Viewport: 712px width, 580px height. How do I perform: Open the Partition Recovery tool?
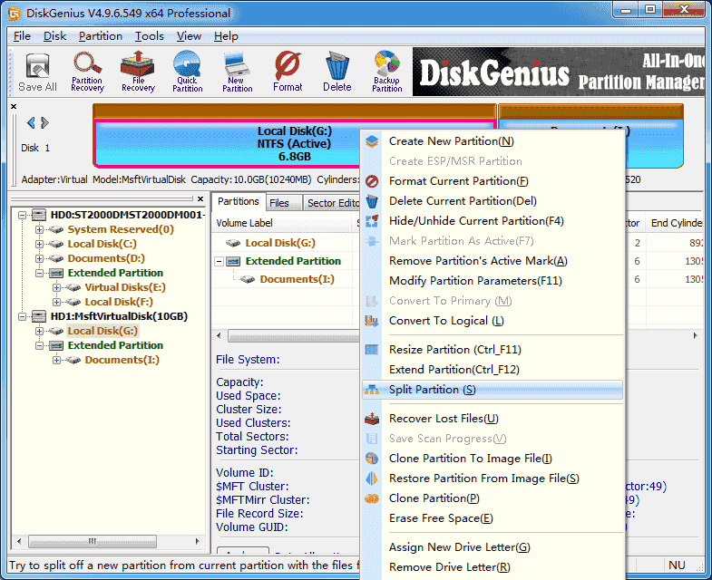click(x=87, y=72)
